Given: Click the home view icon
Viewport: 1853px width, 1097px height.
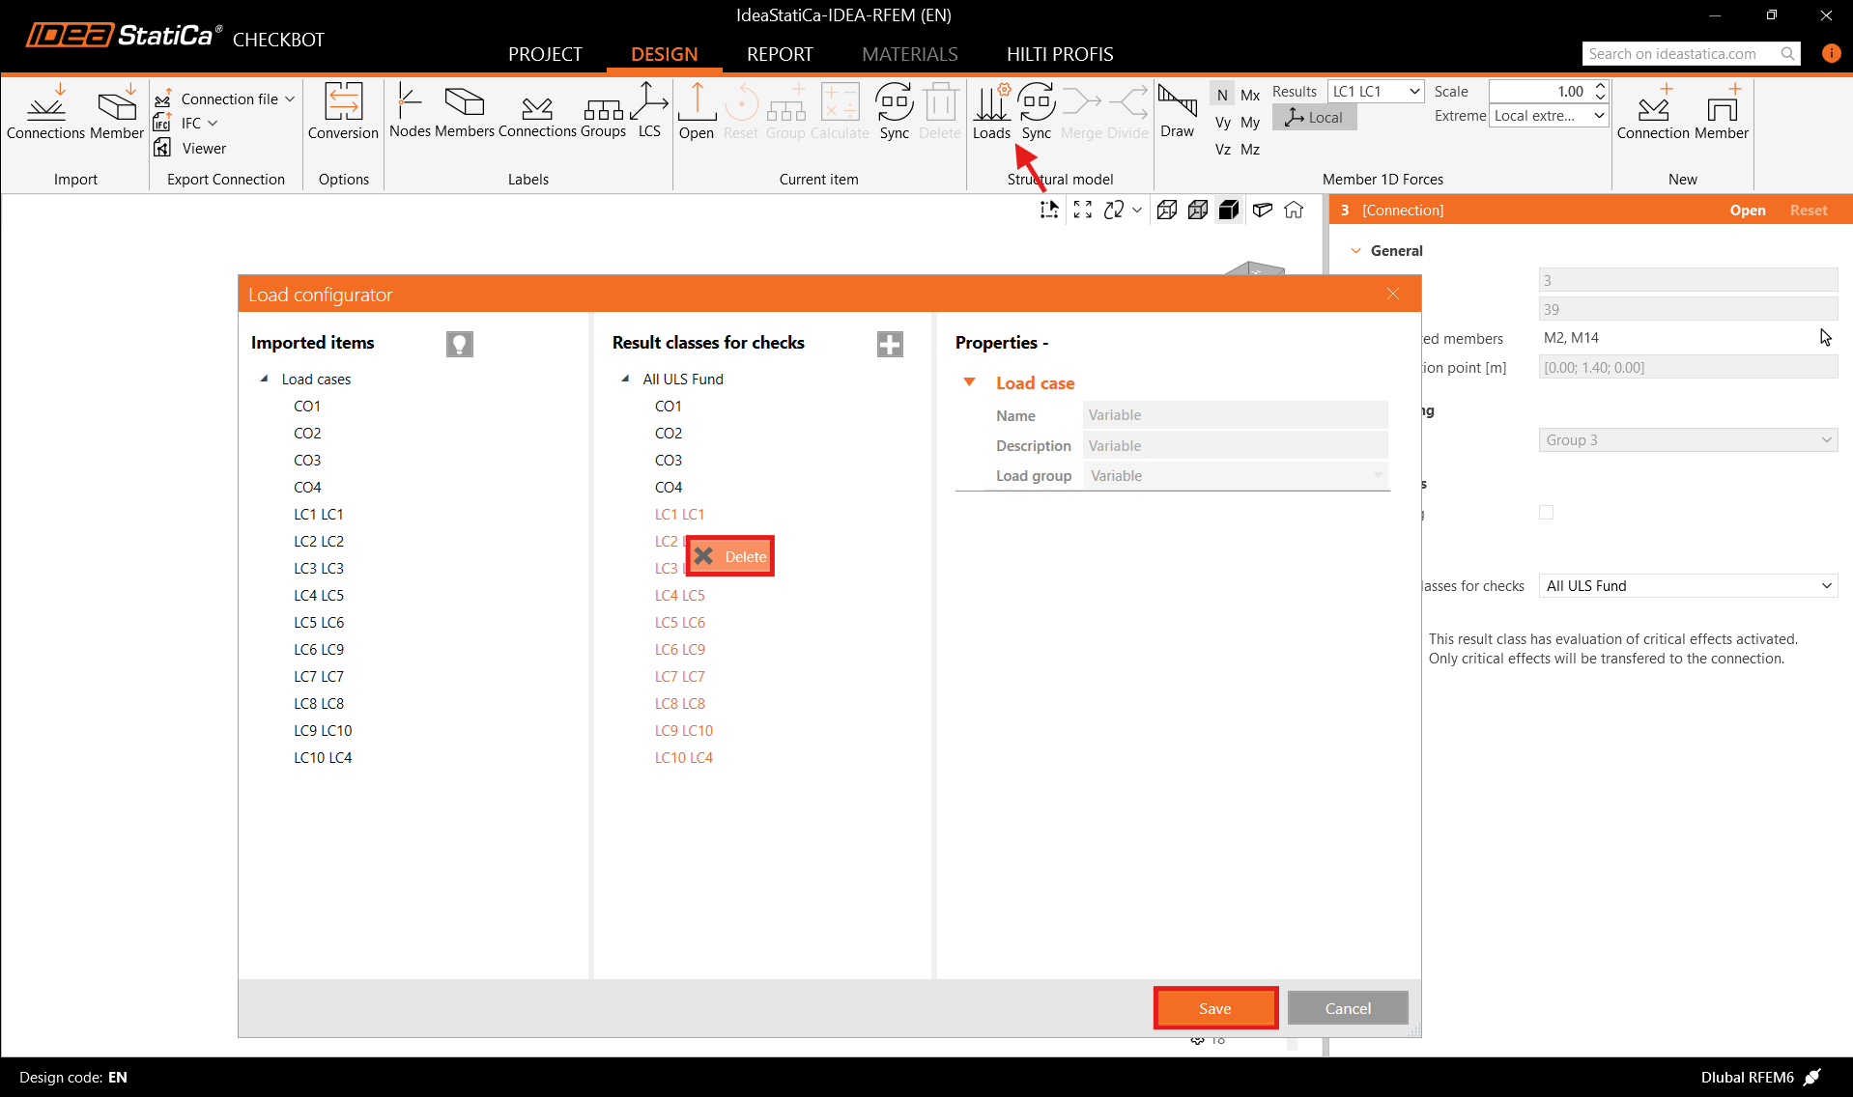Looking at the screenshot, I should [x=1294, y=211].
